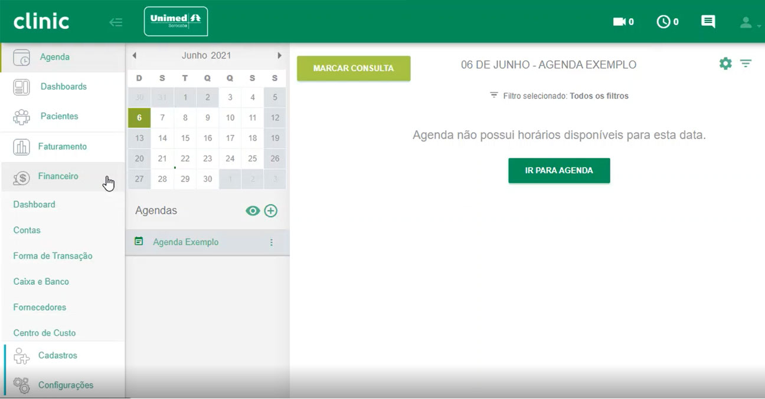Select Agenda Exemplo in agendas list
The height and width of the screenshot is (399, 765).
pyautogui.click(x=186, y=242)
